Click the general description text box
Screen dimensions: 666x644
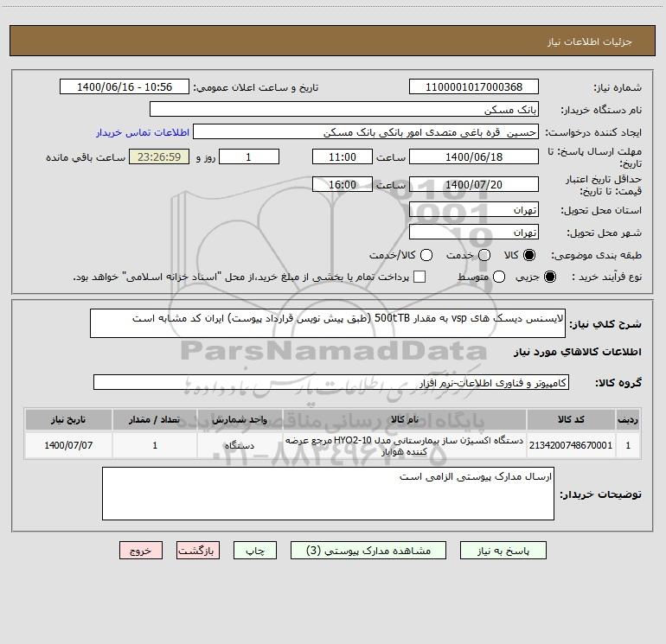tap(328, 323)
